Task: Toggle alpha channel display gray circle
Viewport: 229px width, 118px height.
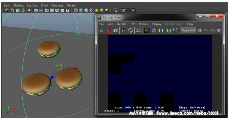Action: (154, 30)
